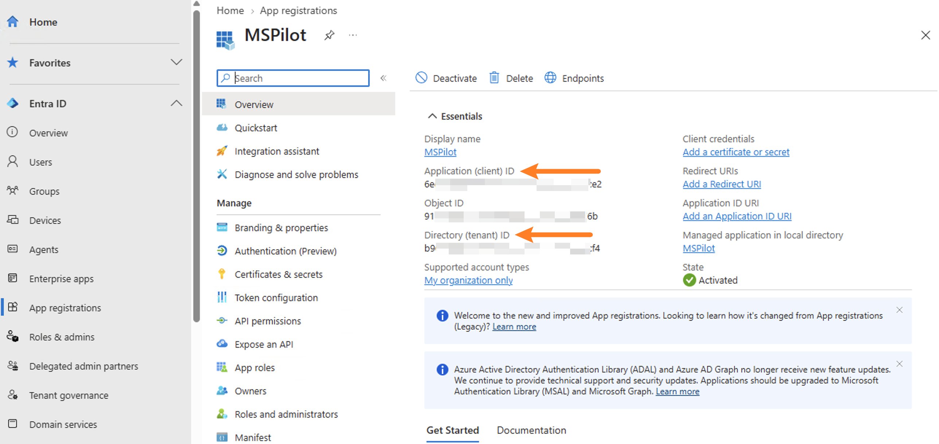This screenshot has width=939, height=444.
Task: Click the Enterprise apps icon
Action: (x=12, y=278)
